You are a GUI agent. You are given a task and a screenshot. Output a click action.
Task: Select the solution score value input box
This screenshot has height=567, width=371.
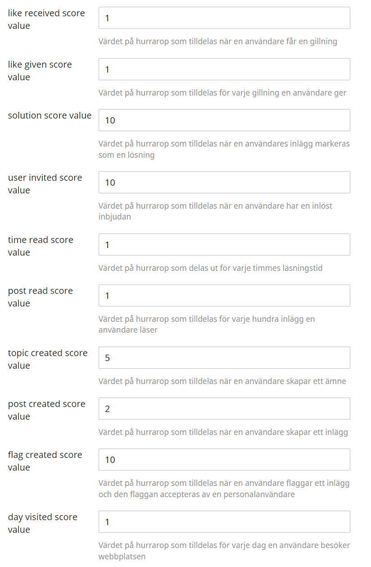point(224,120)
